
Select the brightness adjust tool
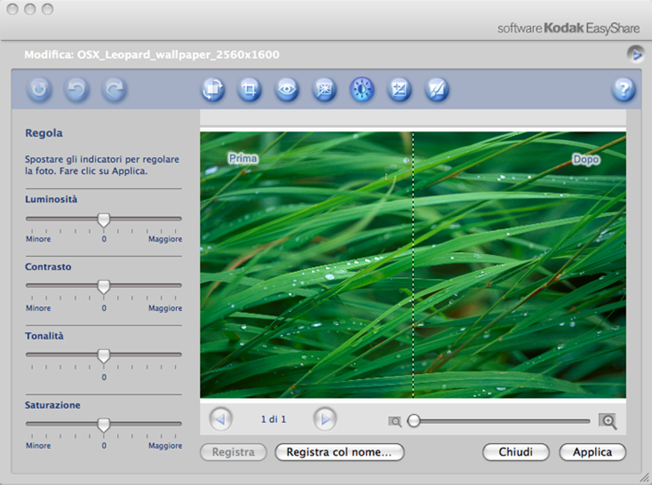[362, 89]
